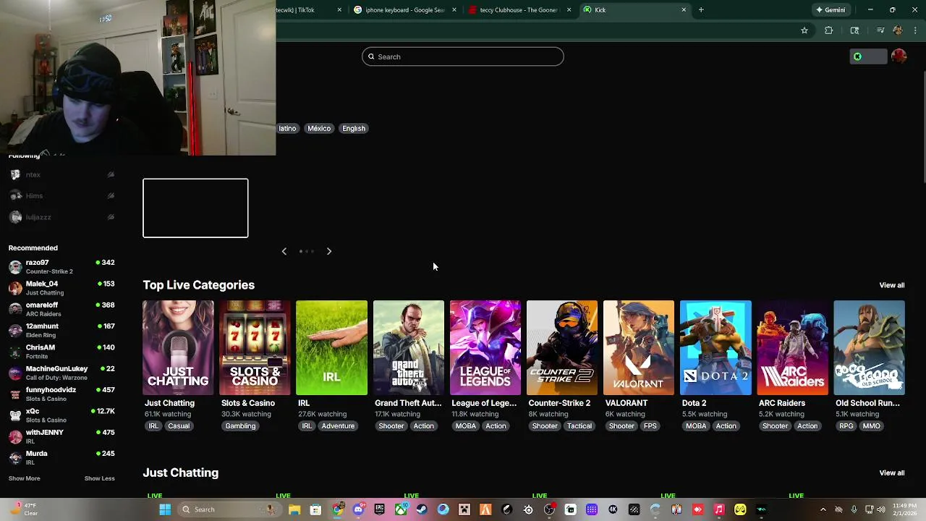This screenshot has width=926, height=521.
Task: Open the 4K downloader taskbar icon
Action: pos(613,509)
